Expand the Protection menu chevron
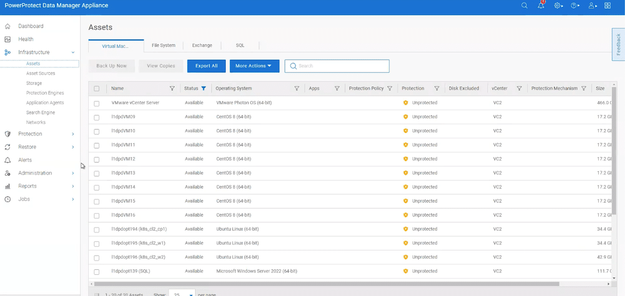Viewport: 625px width, 296px height. [x=73, y=134]
